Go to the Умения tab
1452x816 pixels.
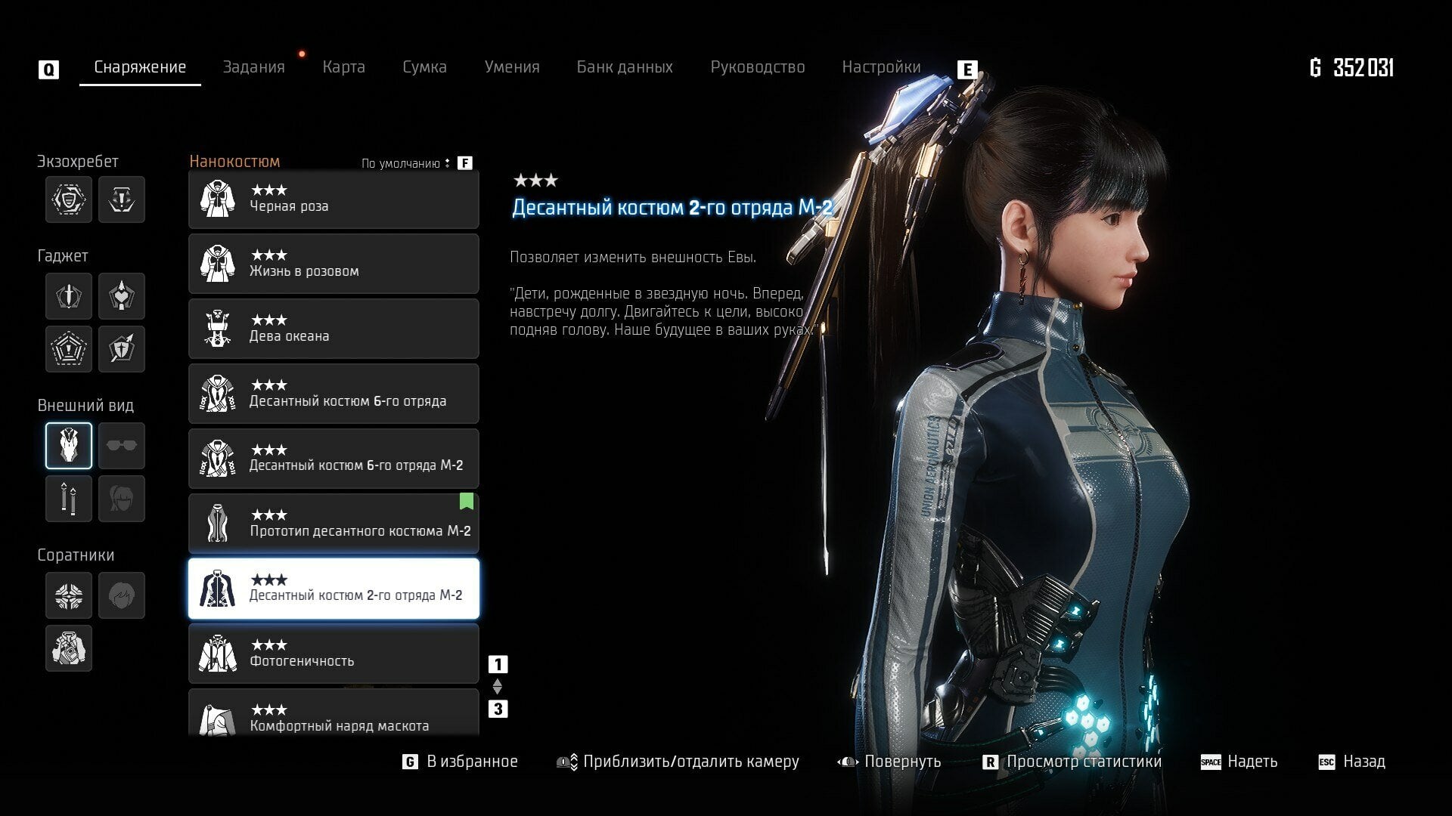click(512, 67)
